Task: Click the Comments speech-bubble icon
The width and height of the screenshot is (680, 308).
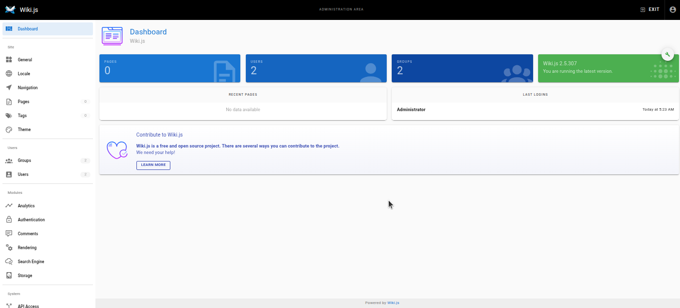Action: [9, 234]
